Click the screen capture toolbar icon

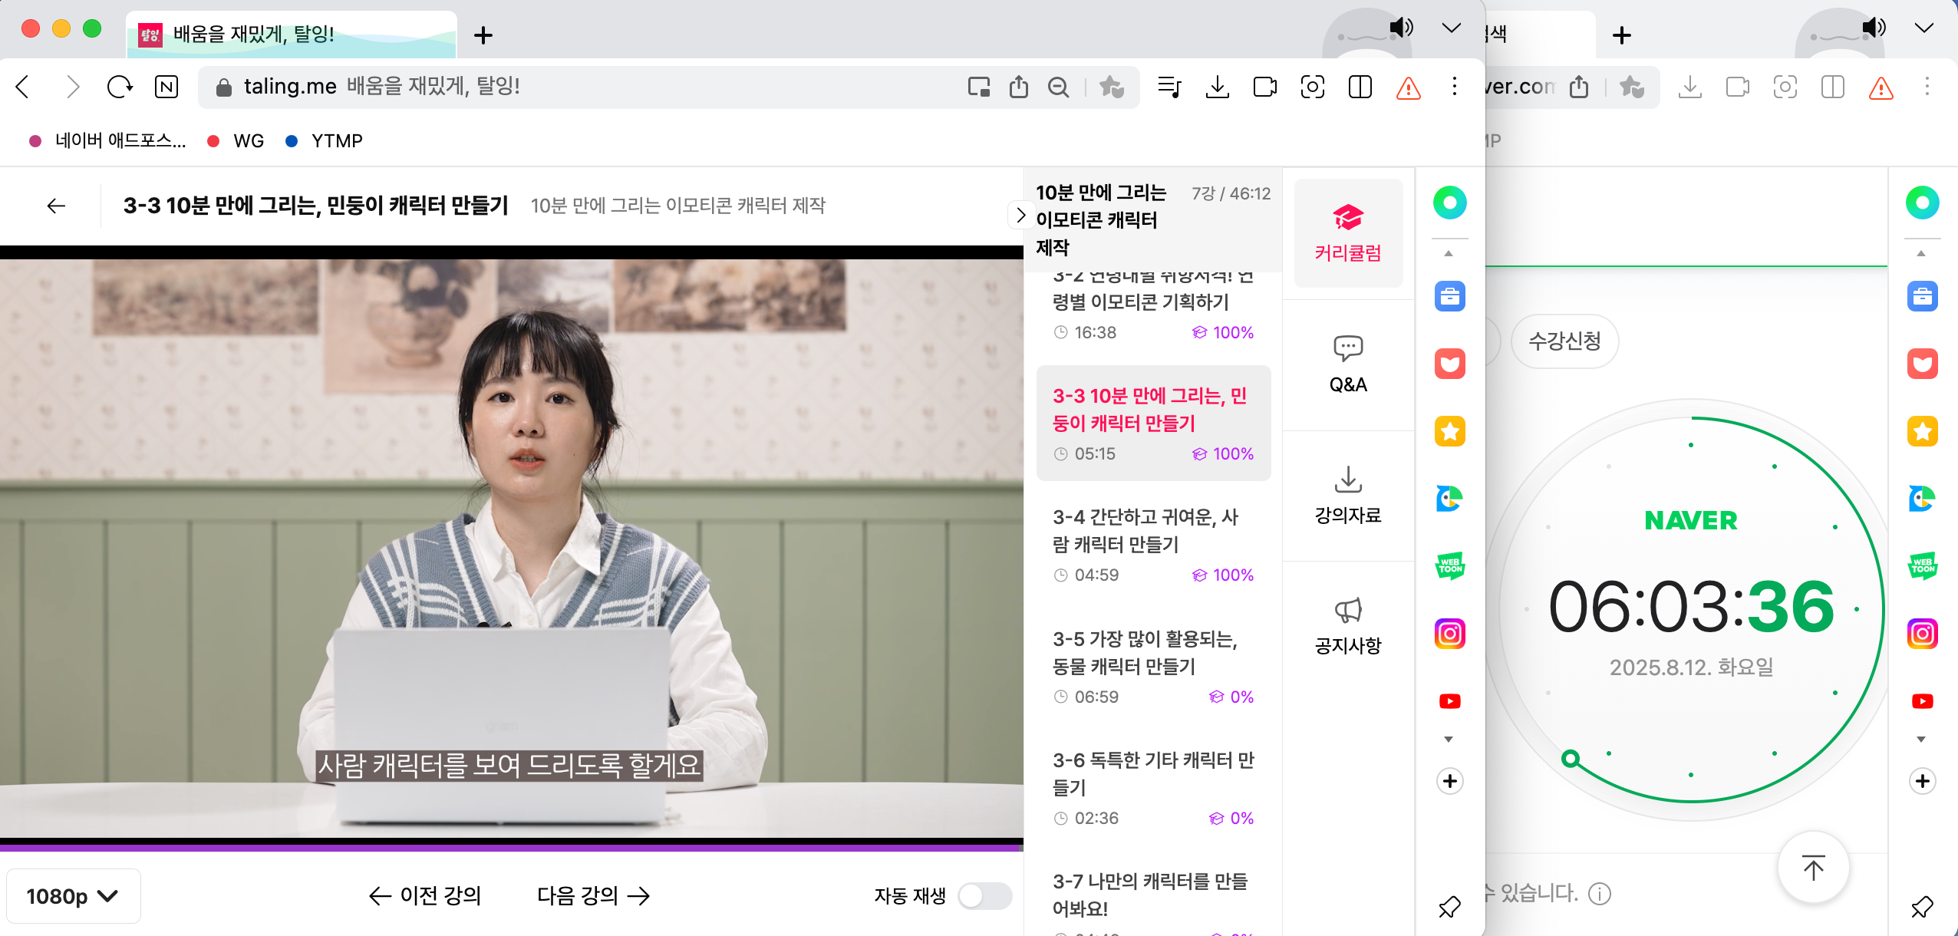[1312, 87]
